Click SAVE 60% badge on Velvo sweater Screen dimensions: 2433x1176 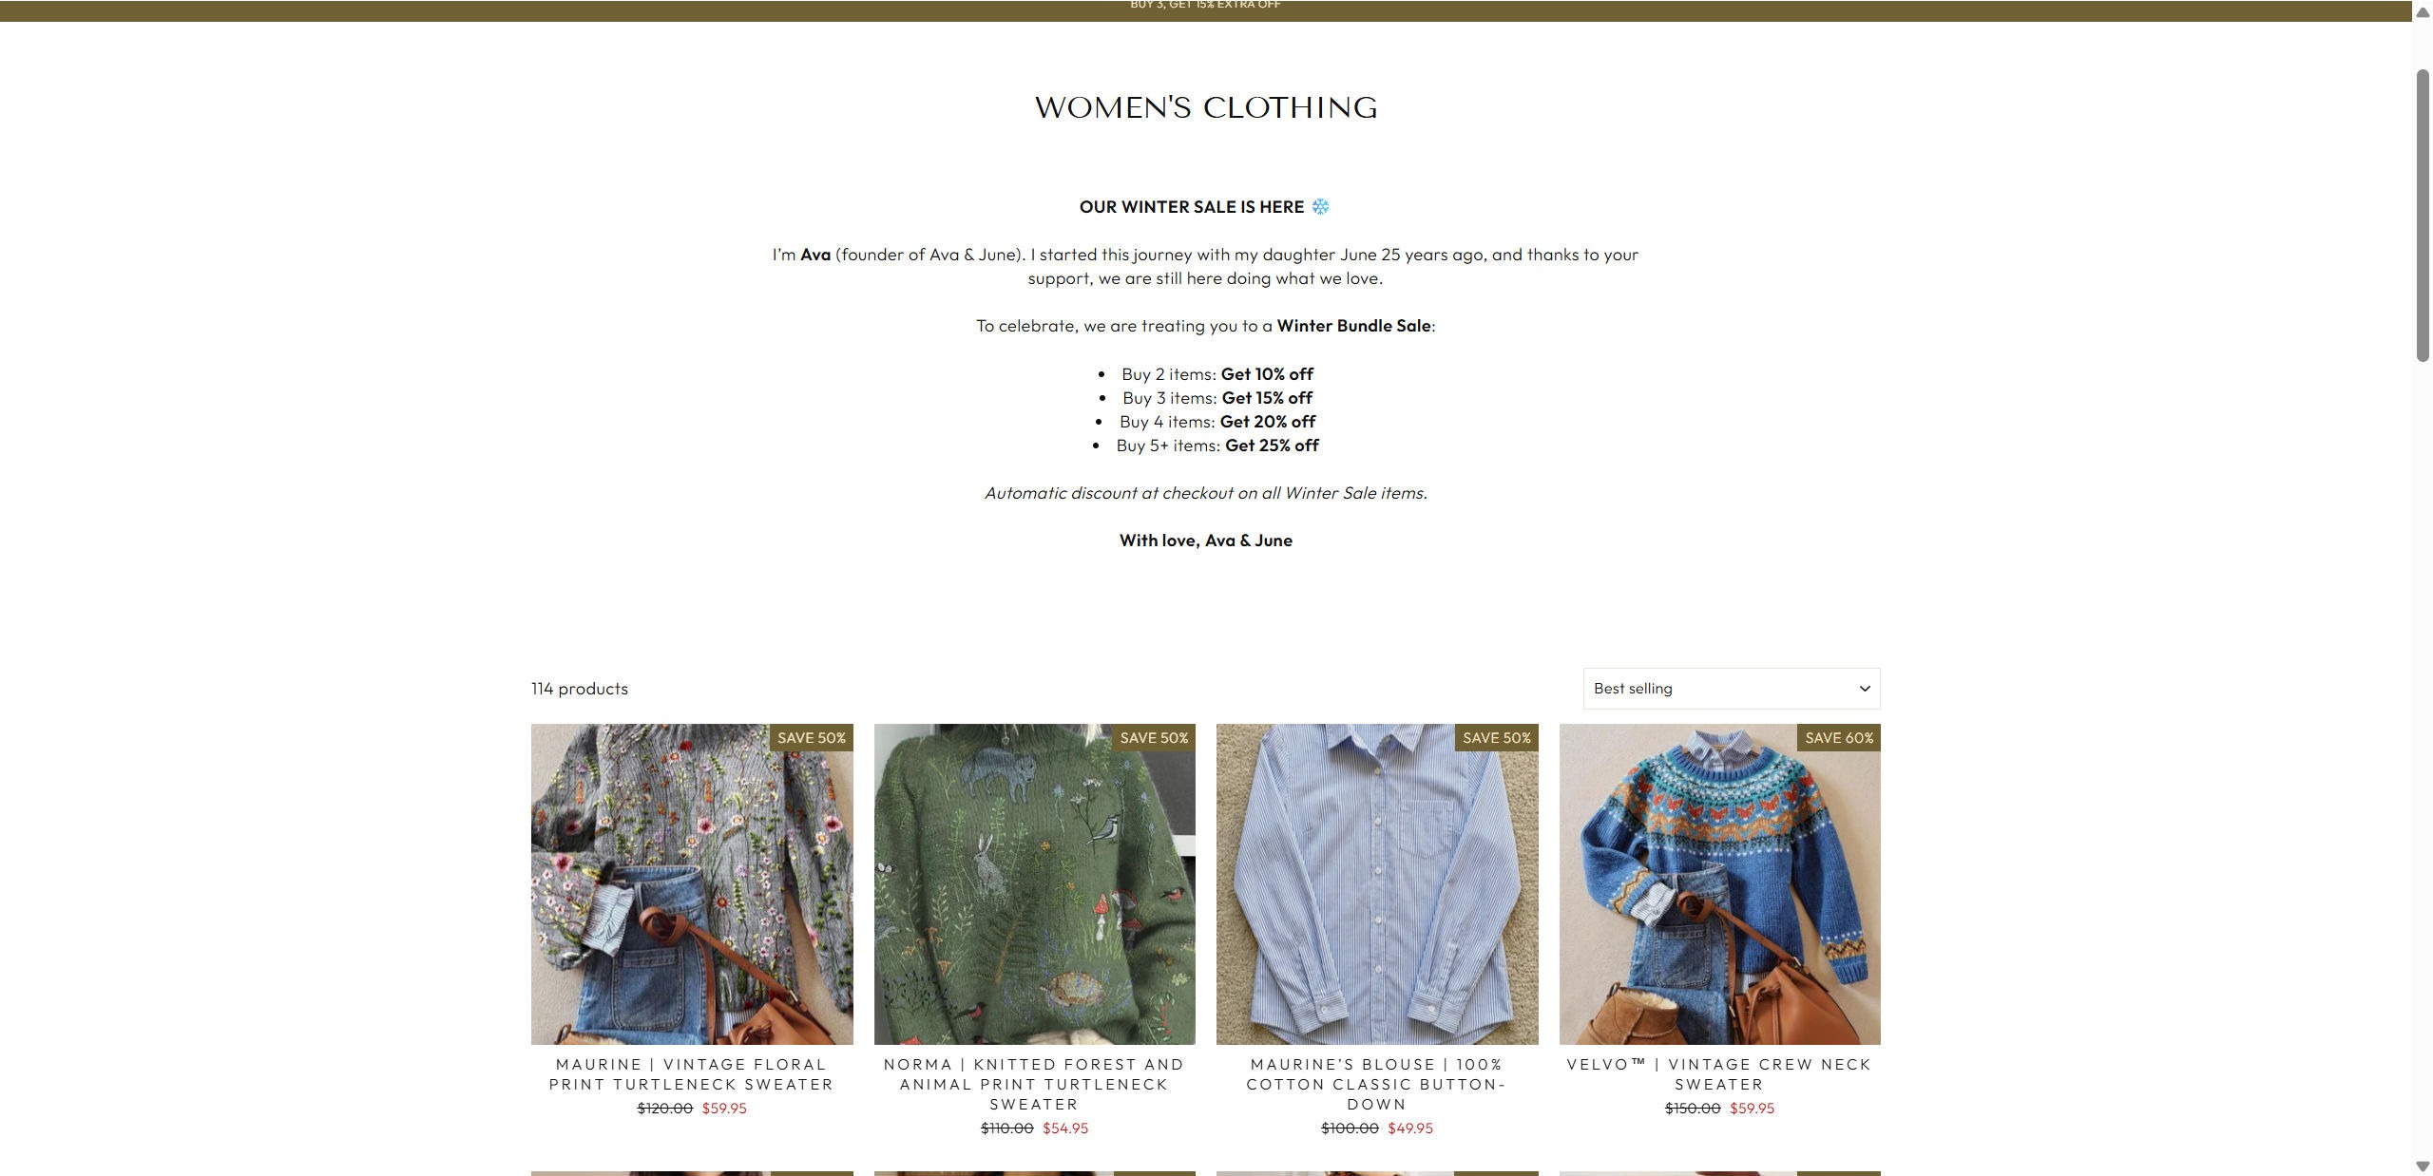point(1838,738)
